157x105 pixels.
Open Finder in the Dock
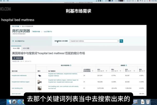[x=9, y=102]
